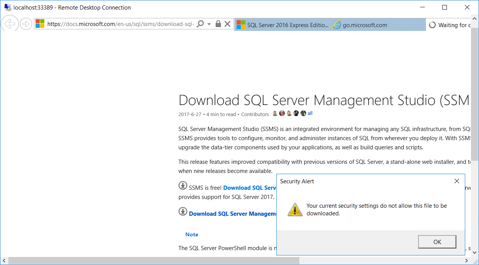Click the first contributor avatar
The width and height of the screenshot is (479, 265).
[275, 113]
